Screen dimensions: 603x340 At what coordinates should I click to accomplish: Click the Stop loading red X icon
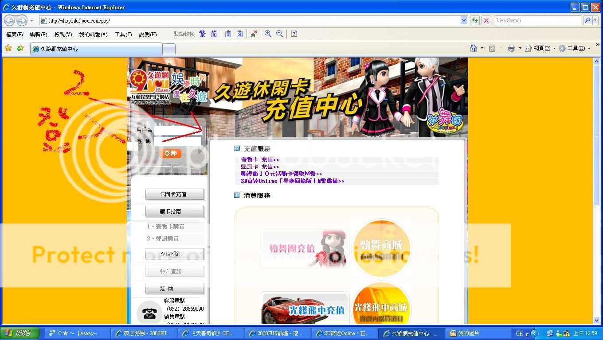tap(486, 20)
